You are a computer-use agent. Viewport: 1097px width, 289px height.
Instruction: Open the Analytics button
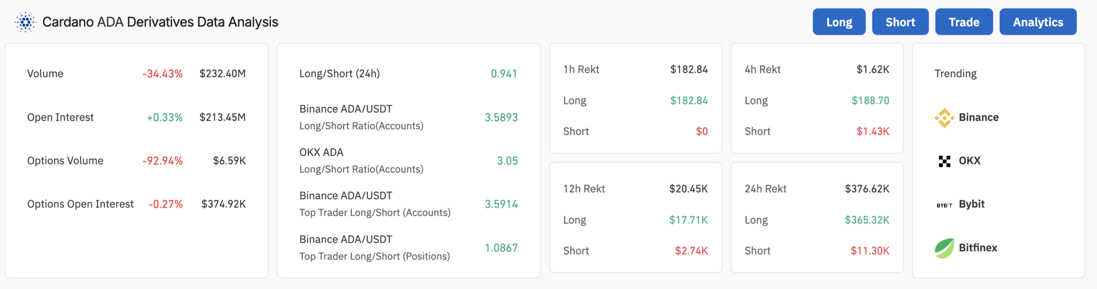[x=1037, y=22]
